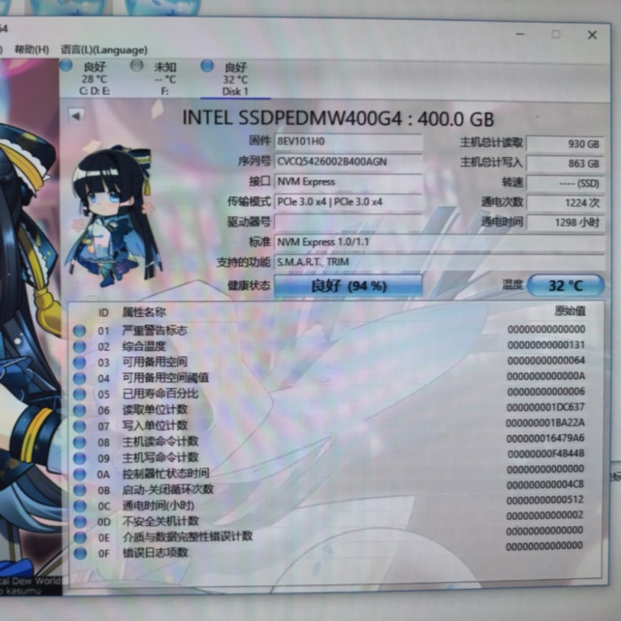Screen dimensions: 621x621
Task: Click the transfer mode field PCIe 3.0 x4
Action: (348, 202)
